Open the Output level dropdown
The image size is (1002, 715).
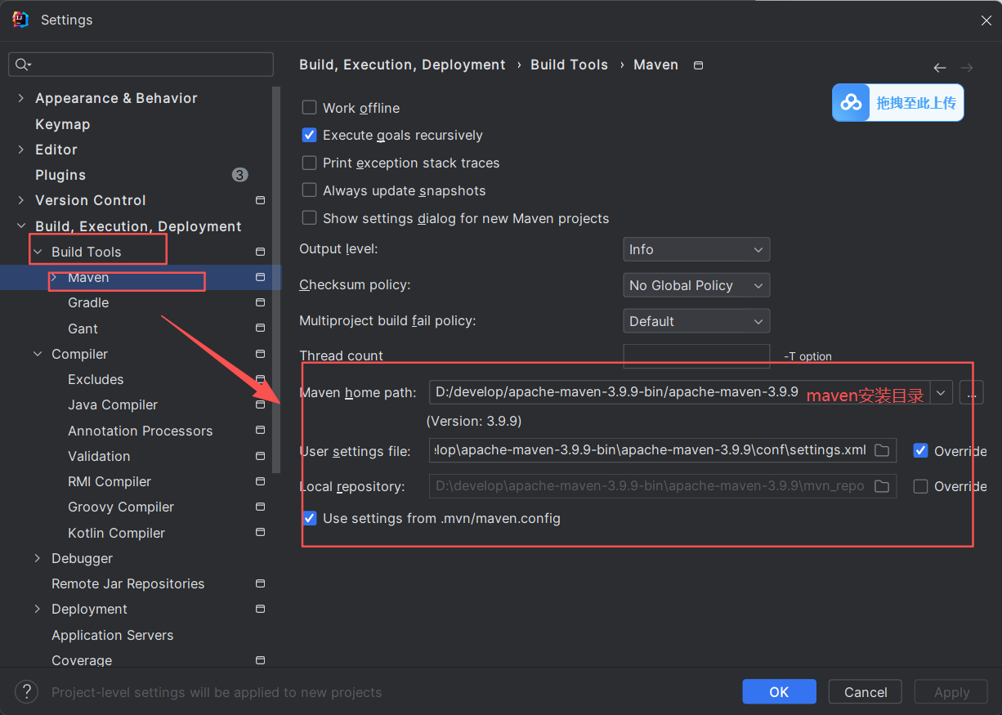click(696, 249)
